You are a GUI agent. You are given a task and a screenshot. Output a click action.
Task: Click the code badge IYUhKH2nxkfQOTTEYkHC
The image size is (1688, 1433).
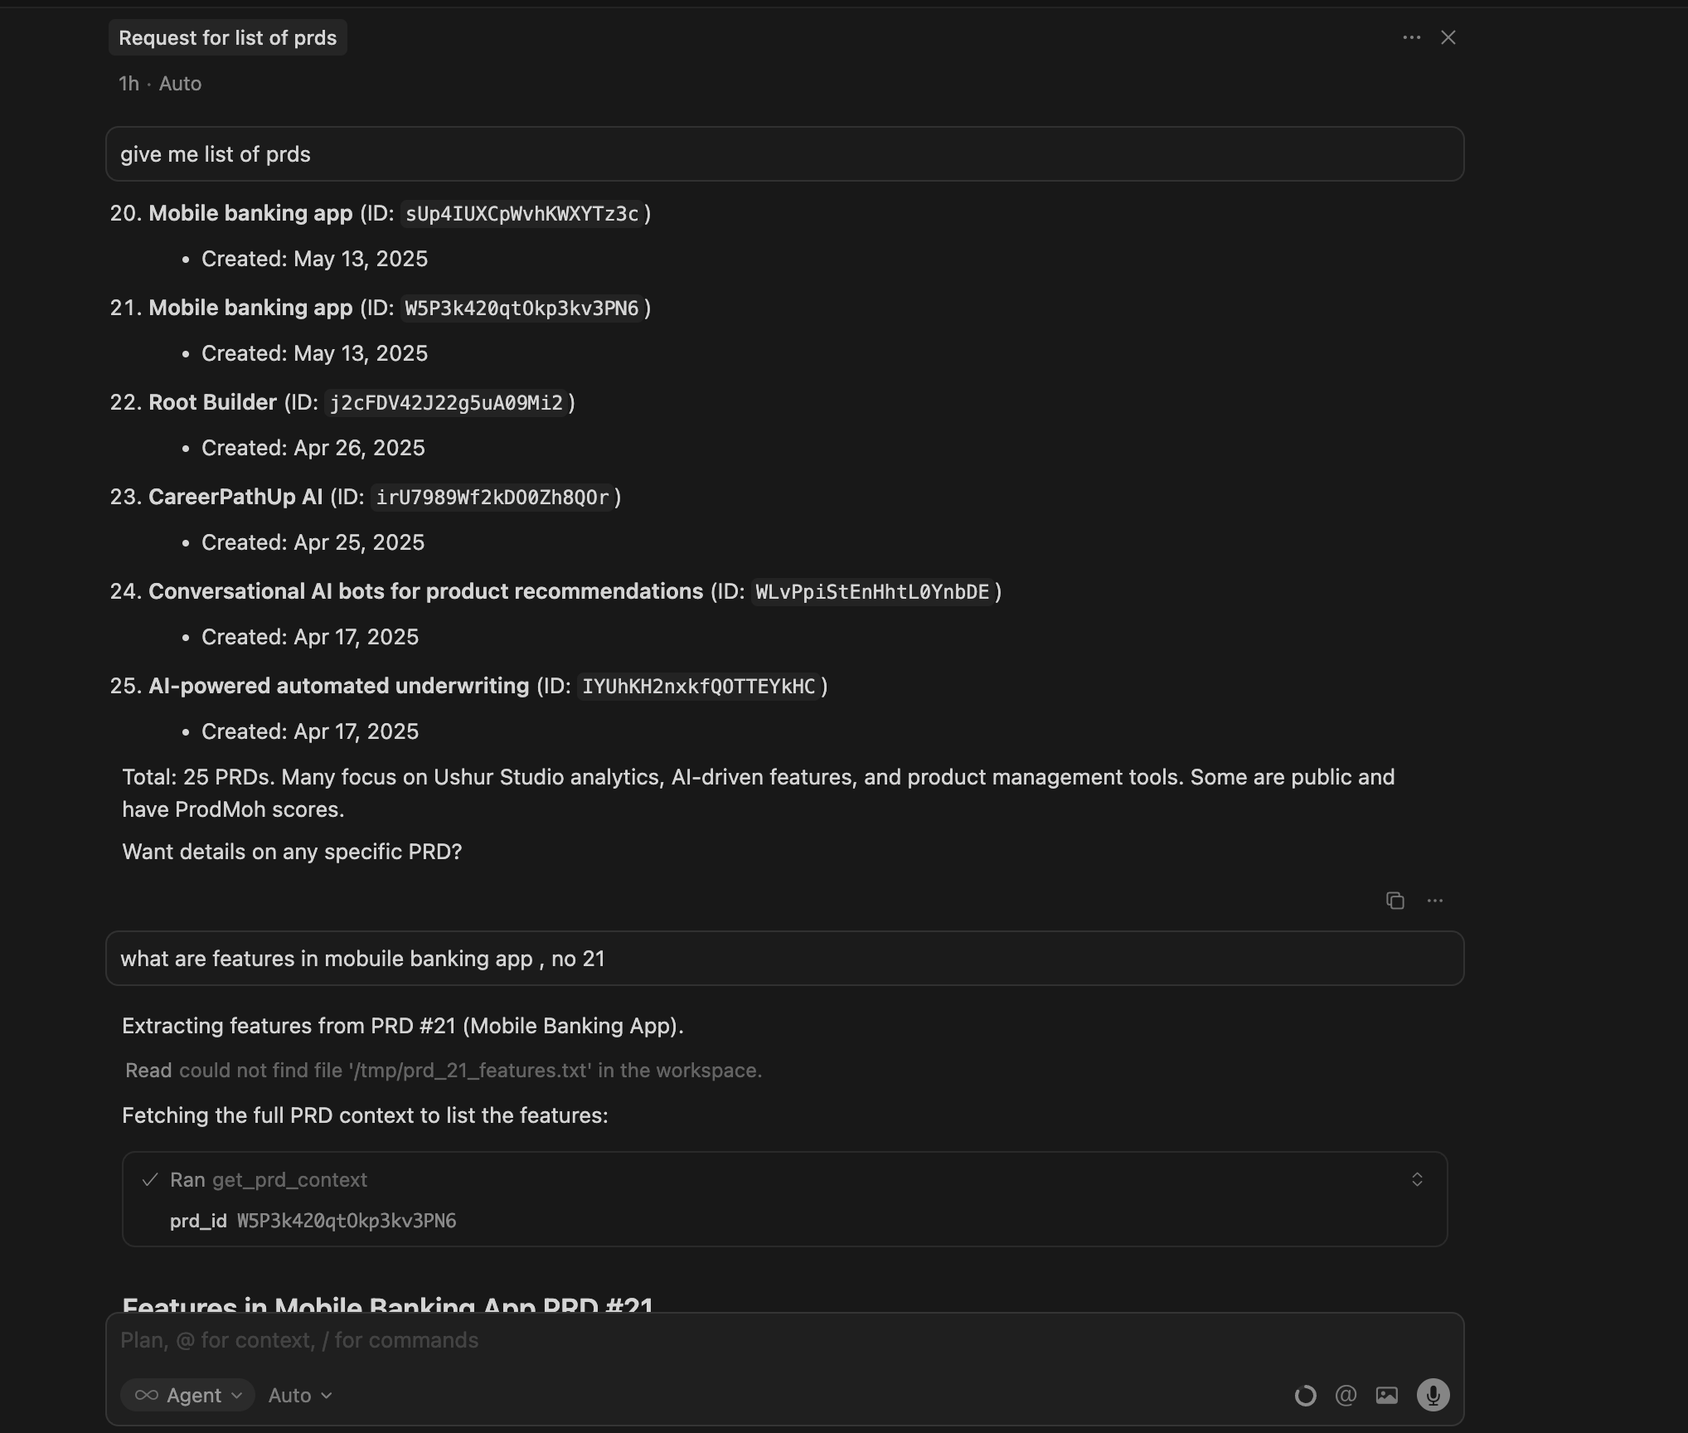699,687
